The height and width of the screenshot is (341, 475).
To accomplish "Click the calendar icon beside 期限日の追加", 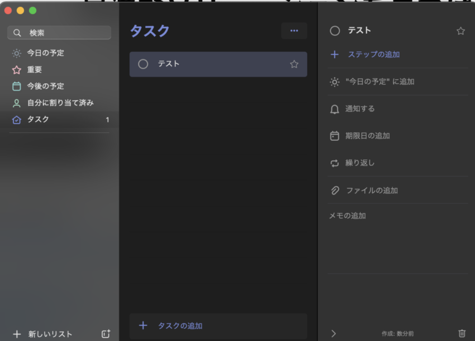I will coord(335,136).
